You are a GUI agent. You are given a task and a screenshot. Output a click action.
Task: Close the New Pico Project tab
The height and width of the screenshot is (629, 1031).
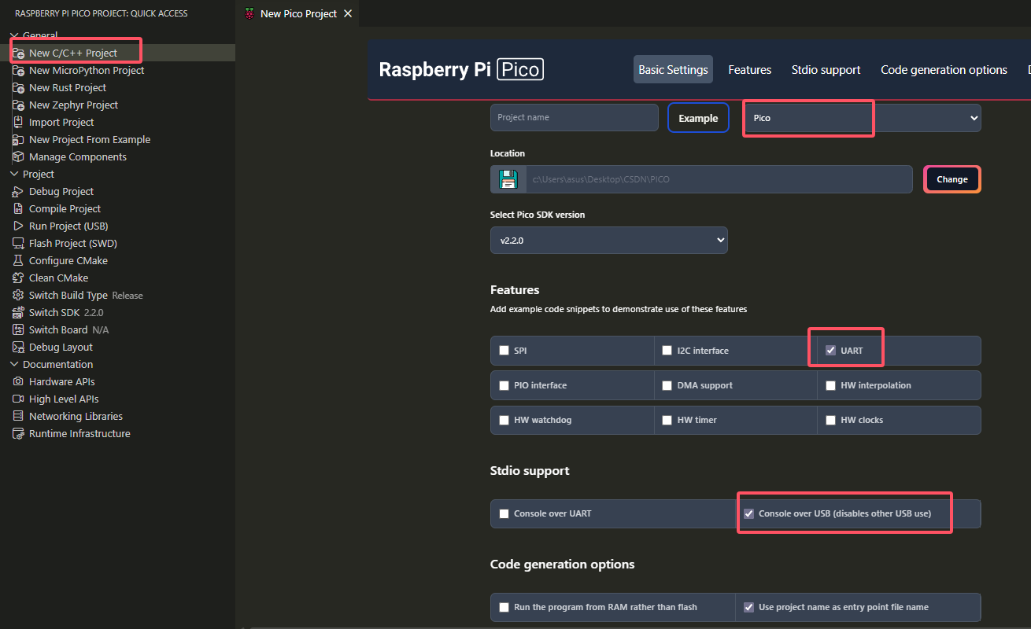pos(348,13)
